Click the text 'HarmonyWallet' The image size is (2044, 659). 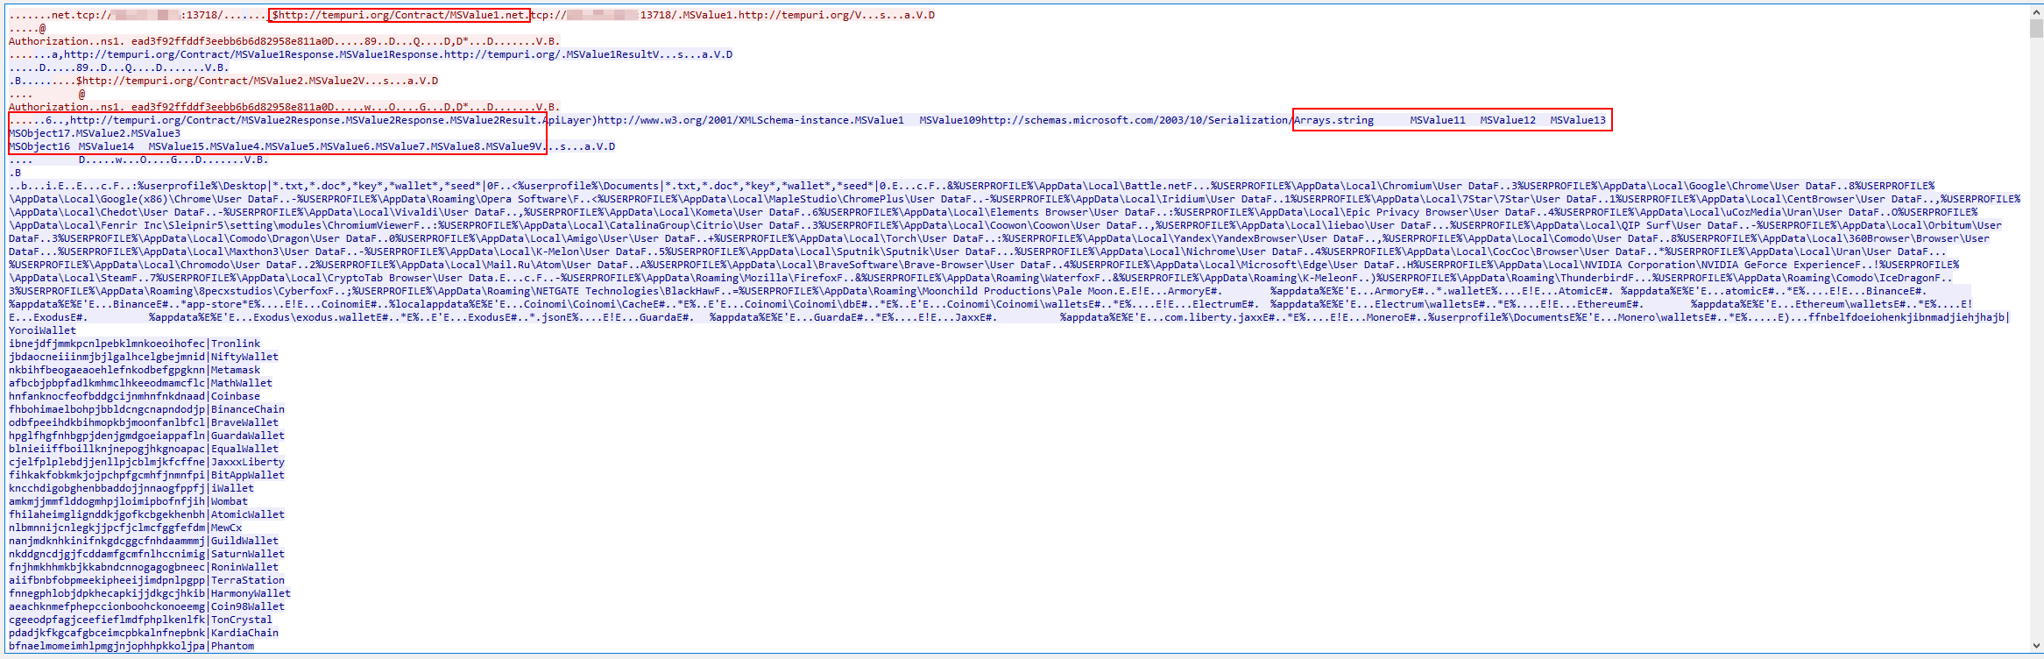coord(251,593)
